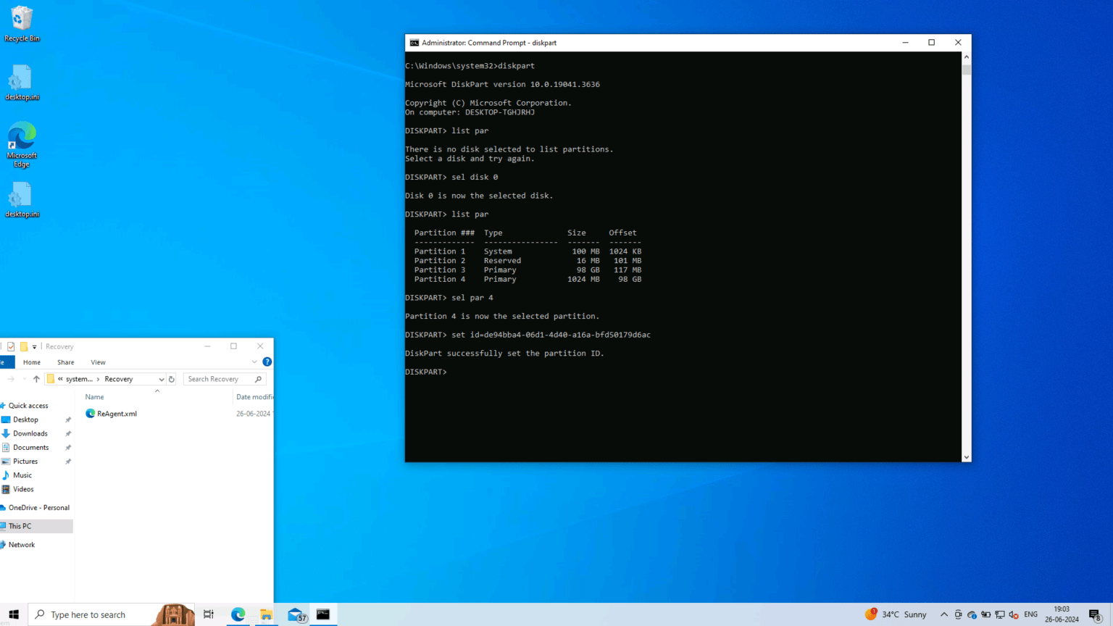Open the View tab in Explorer
This screenshot has width=1113, height=626.
coord(98,362)
